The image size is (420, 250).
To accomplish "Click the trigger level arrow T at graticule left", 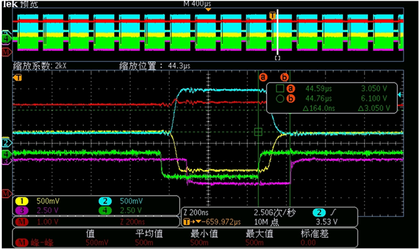I will 18,78.
